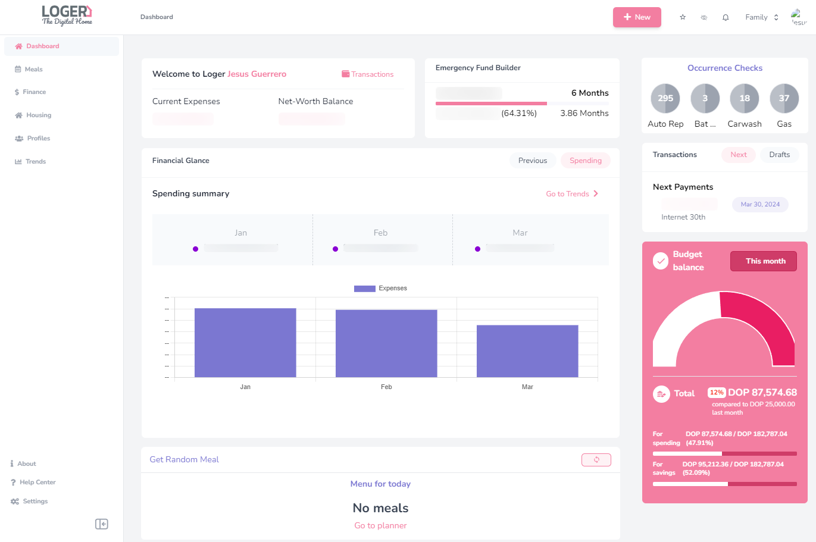Click the About link in sidebar

tap(23, 463)
